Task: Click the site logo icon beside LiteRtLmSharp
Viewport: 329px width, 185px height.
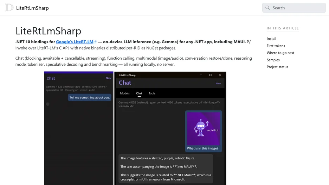Action: (9, 7)
